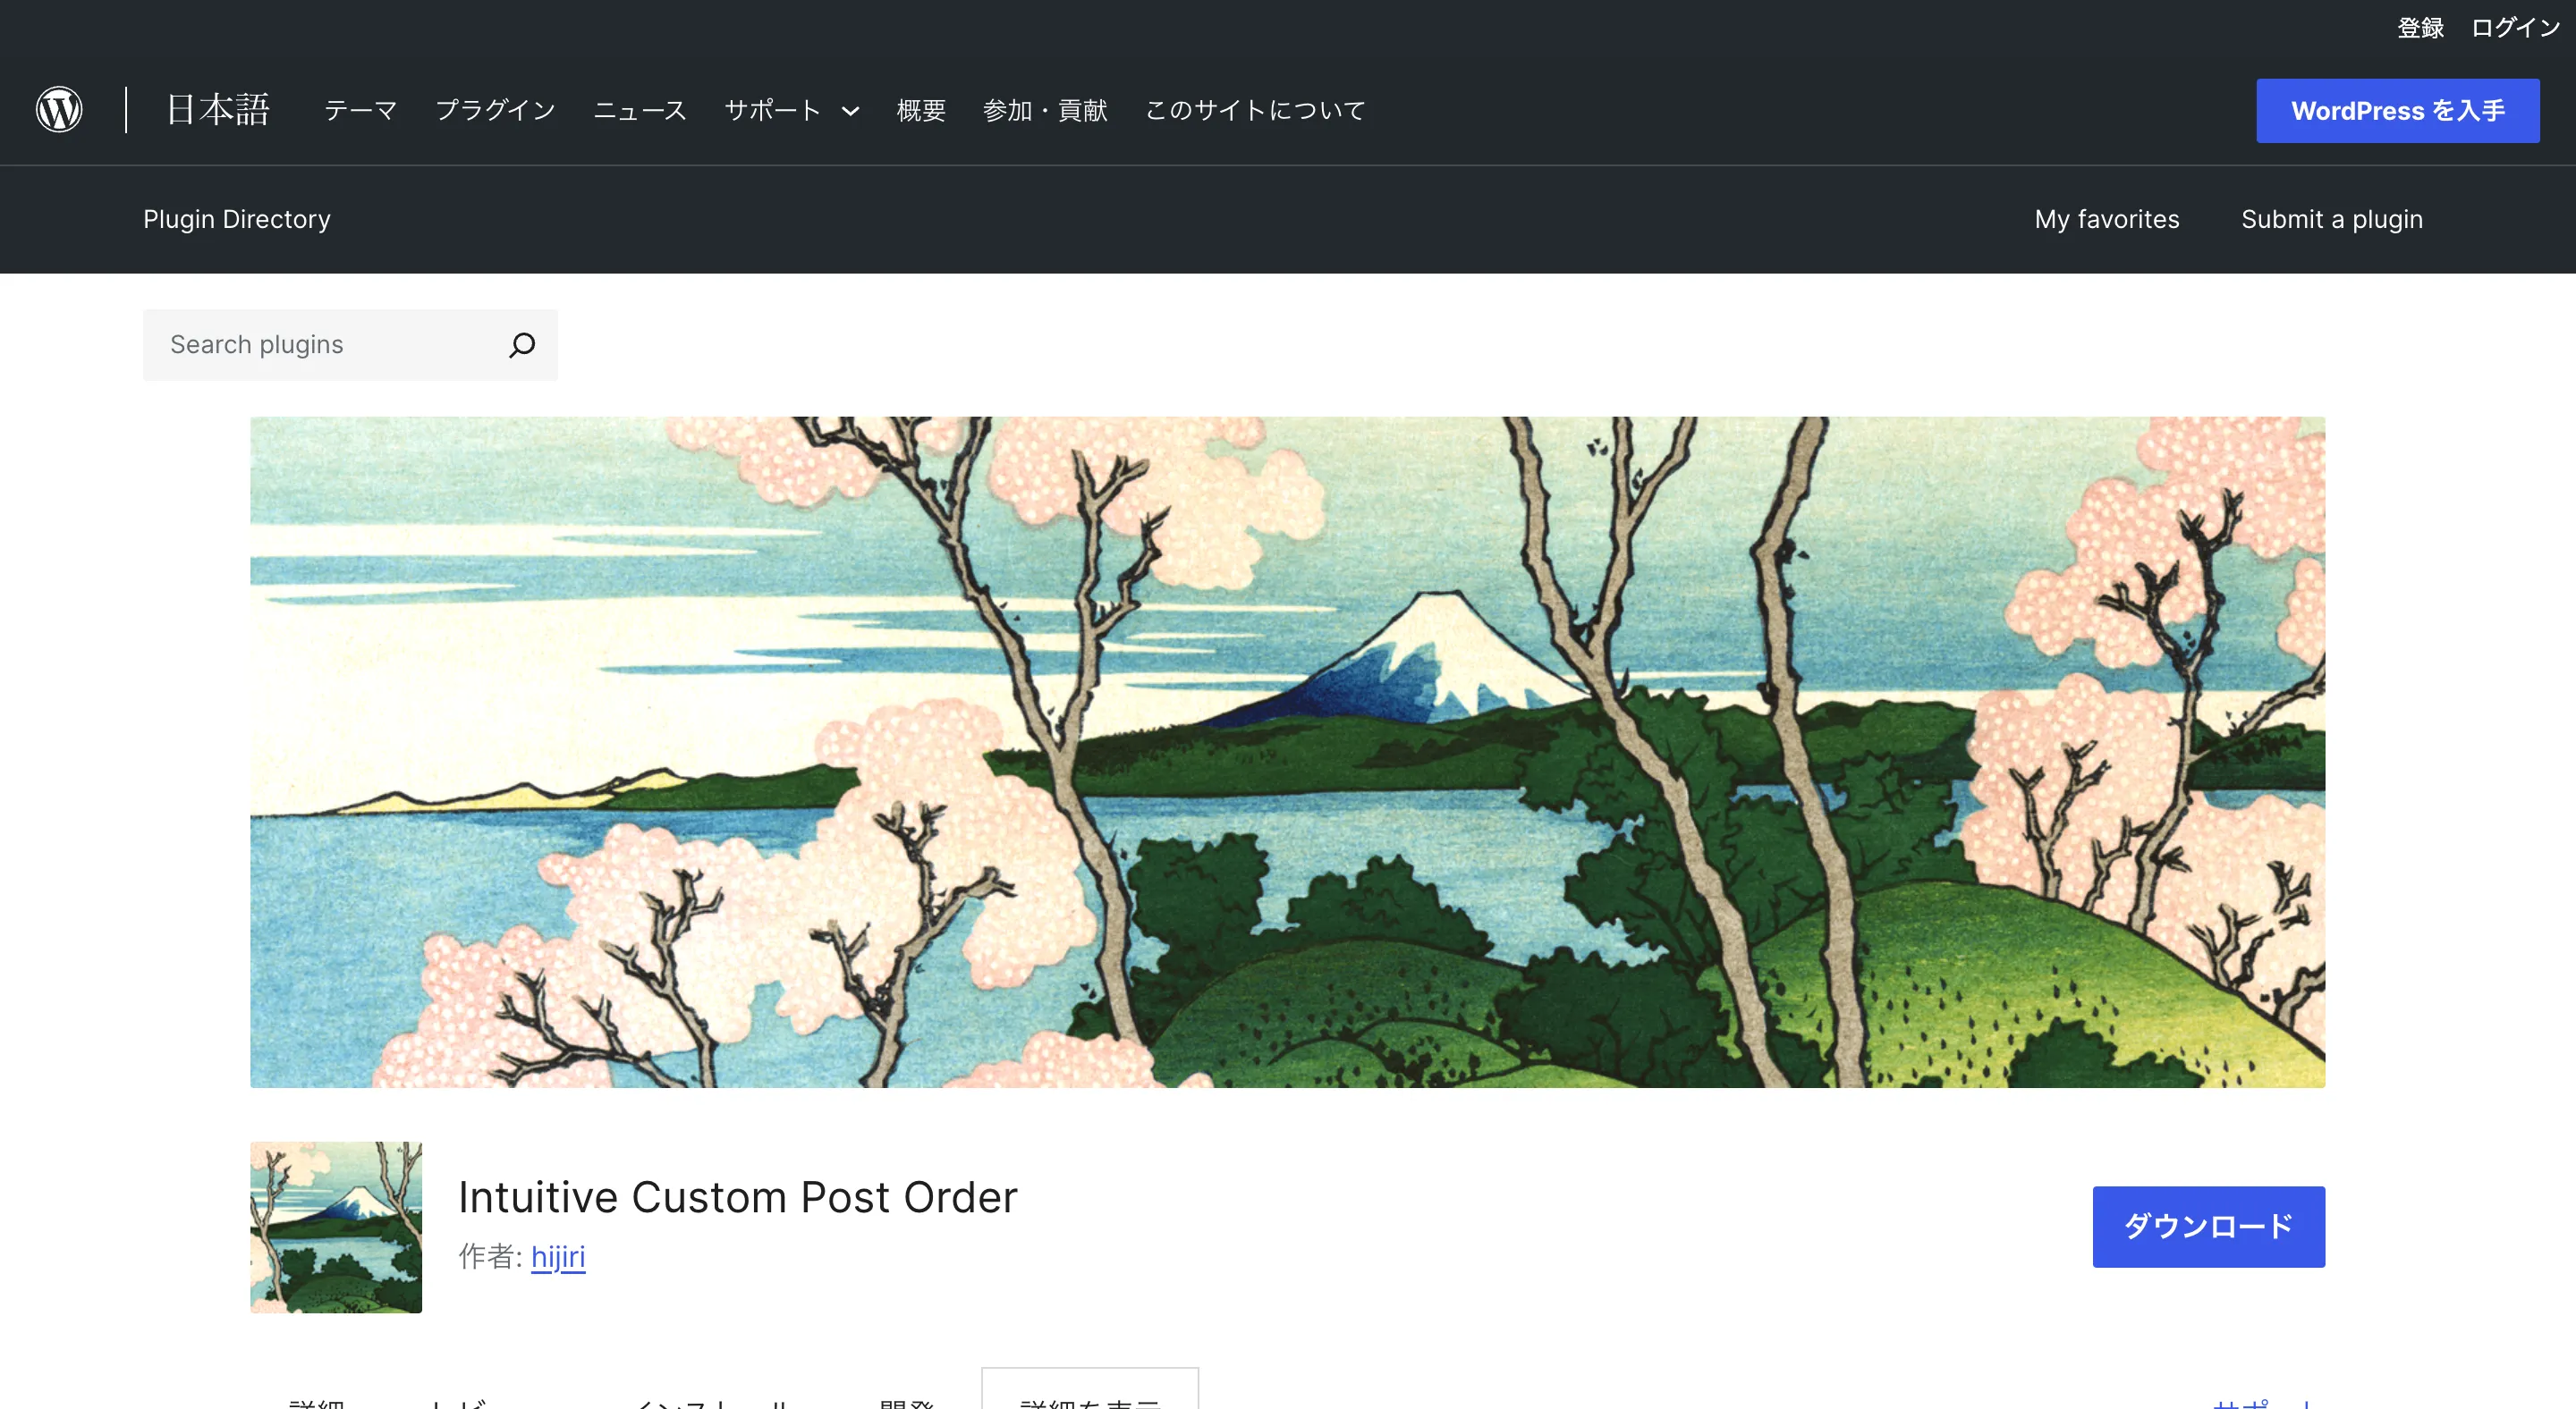Go to the ニュース page
Viewport: 2576px width, 1409px height.
pyautogui.click(x=640, y=110)
